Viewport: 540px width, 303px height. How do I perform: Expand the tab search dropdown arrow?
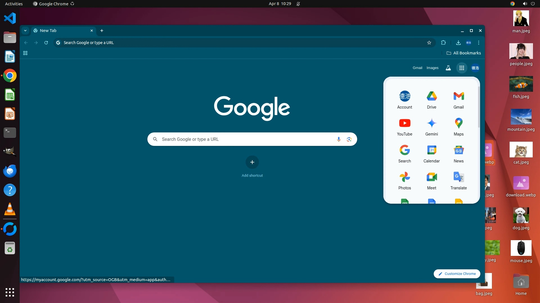coord(25,31)
